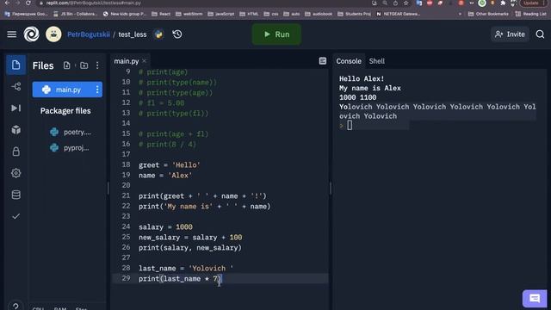Click the '1000 1100' console output
This screenshot has height=310, width=551.
pos(358,97)
